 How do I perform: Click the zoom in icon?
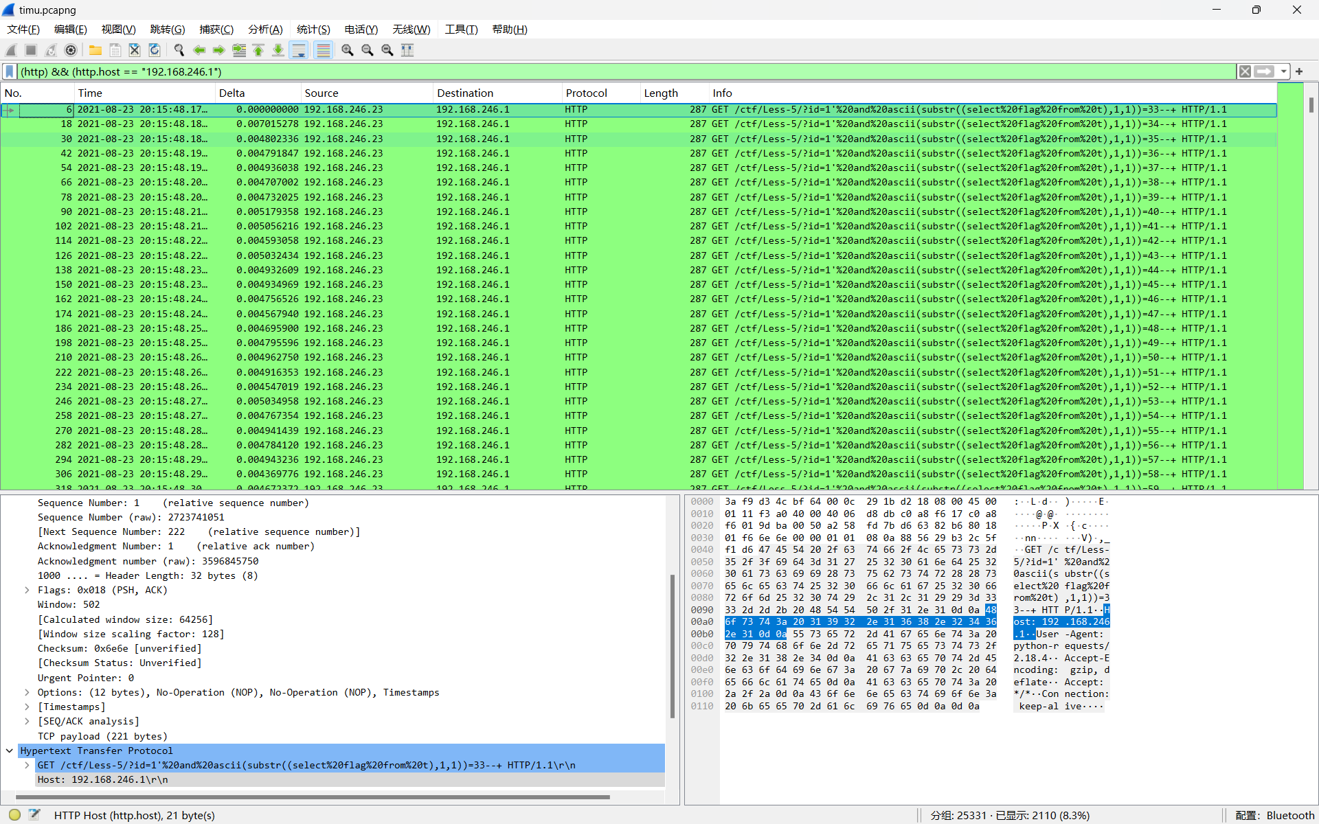348,50
